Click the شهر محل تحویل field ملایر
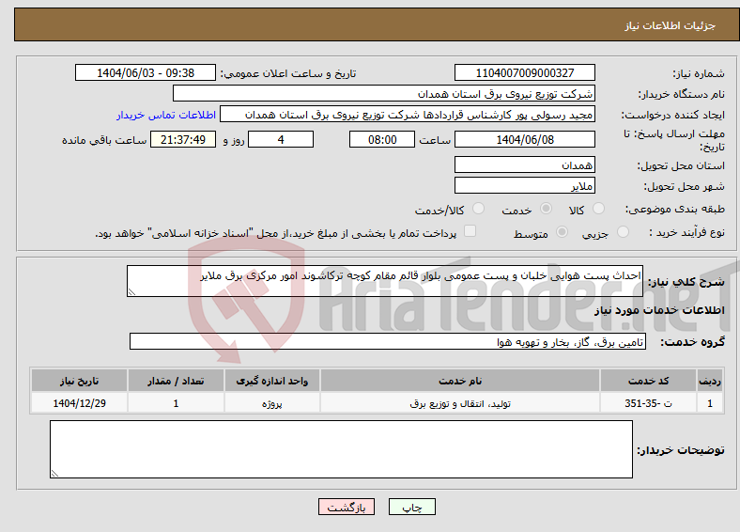Screen dimensions: 740x532 tap(524, 185)
